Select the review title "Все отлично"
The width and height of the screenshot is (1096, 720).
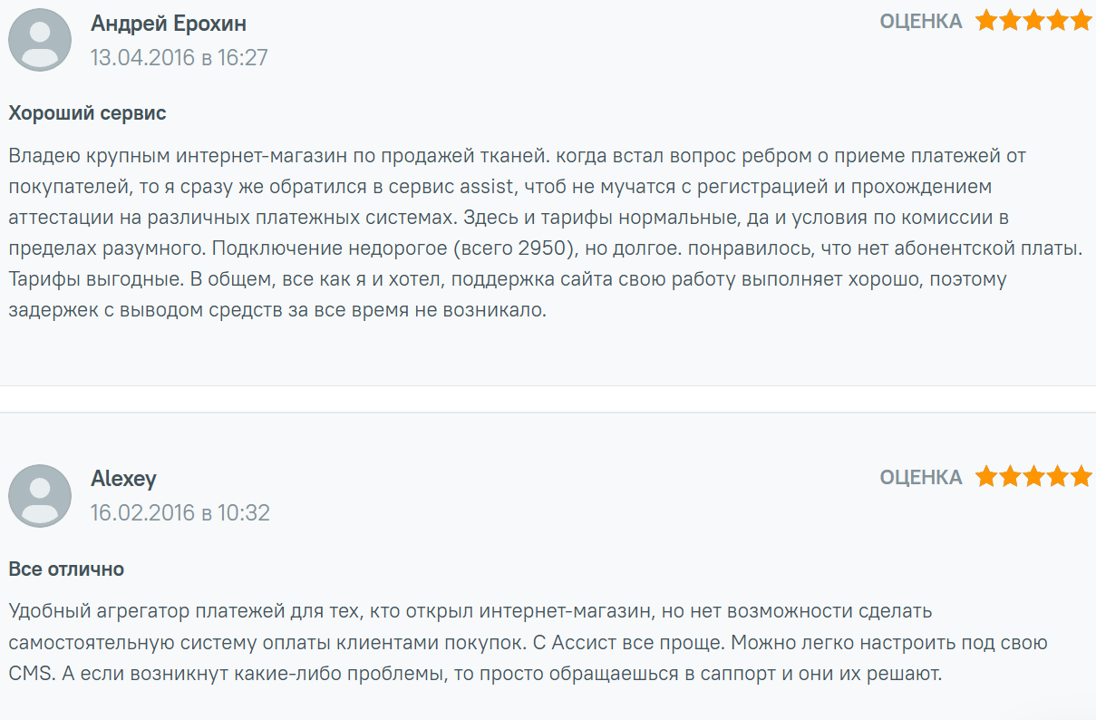66,569
